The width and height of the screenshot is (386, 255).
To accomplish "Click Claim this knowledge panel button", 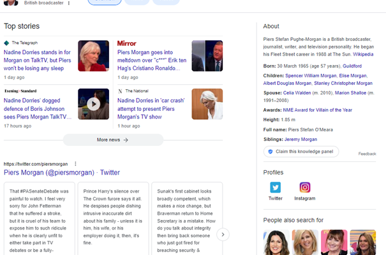I will [301, 152].
